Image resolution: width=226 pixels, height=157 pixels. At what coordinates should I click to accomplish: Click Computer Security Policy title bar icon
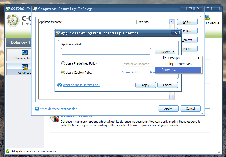click(x=35, y=9)
